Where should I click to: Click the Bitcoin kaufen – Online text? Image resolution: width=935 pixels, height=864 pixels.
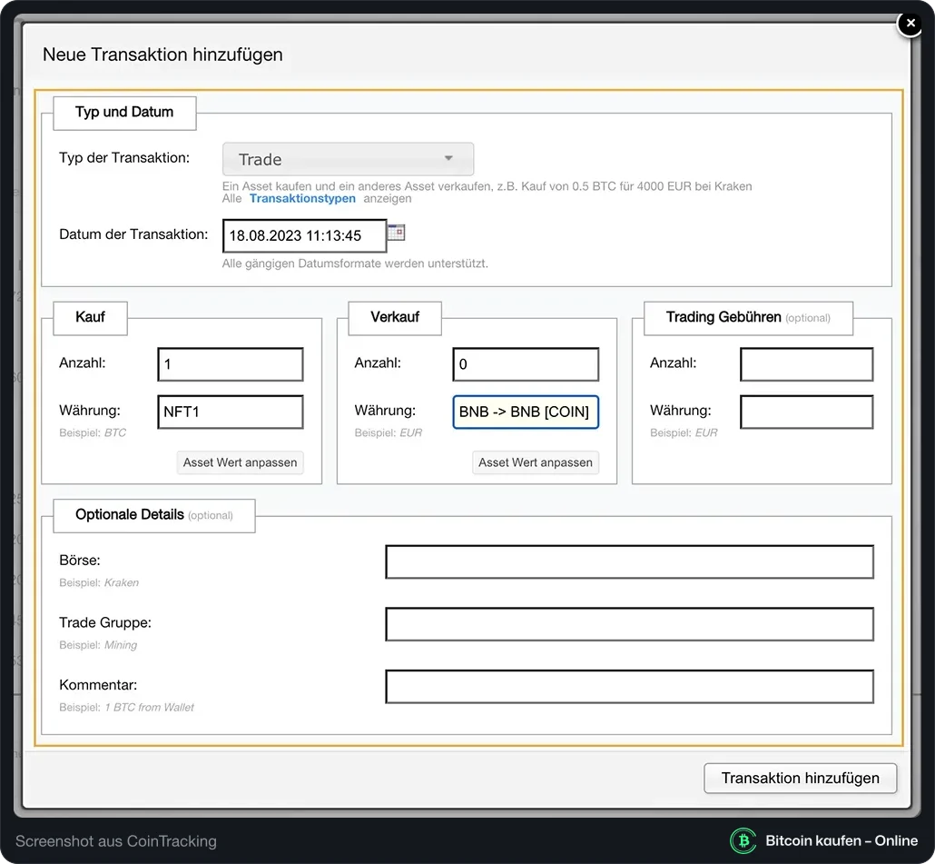[x=841, y=840]
